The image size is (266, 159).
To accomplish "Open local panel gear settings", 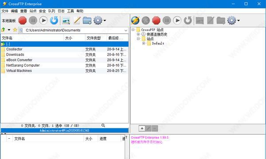I will 98,20.
